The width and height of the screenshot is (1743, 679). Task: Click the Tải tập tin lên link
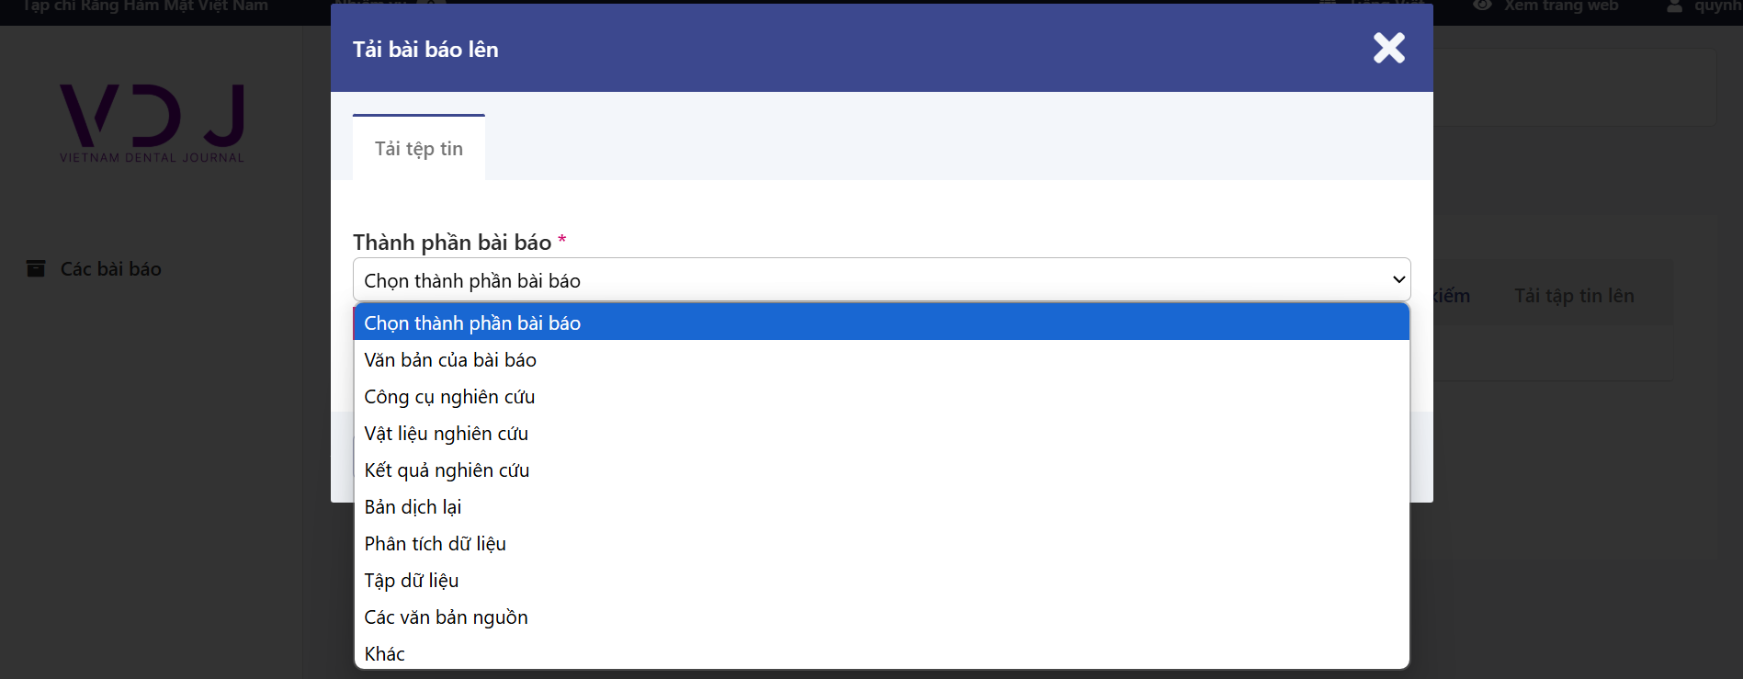[x=1574, y=296]
